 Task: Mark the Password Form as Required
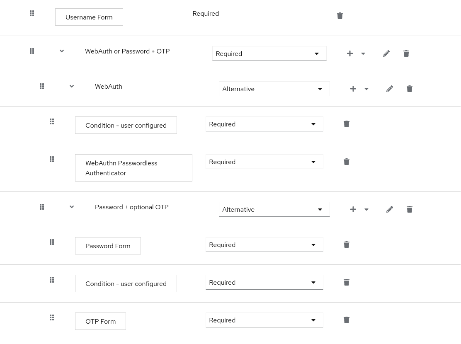click(264, 245)
